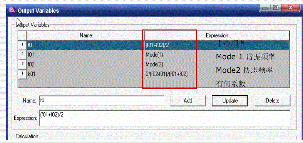Click the Name column header
Image resolution: width=303 pixels, height=143 pixels.
(x=85, y=36)
